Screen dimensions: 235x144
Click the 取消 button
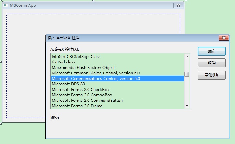coord(211,63)
